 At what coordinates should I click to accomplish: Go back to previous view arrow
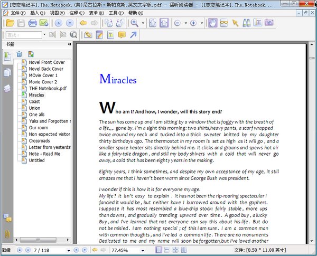(83, 23)
